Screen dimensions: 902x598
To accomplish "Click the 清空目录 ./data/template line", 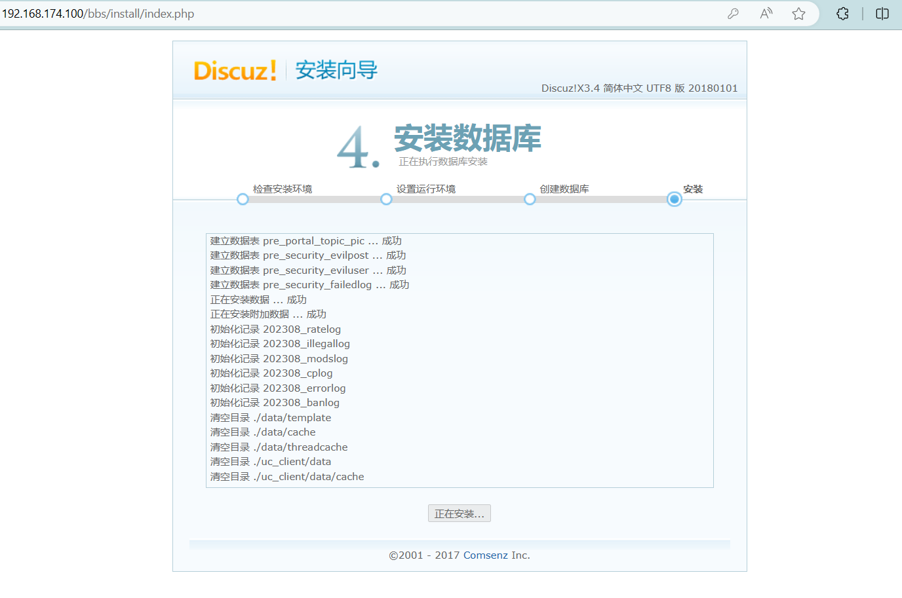I will pos(271,418).
